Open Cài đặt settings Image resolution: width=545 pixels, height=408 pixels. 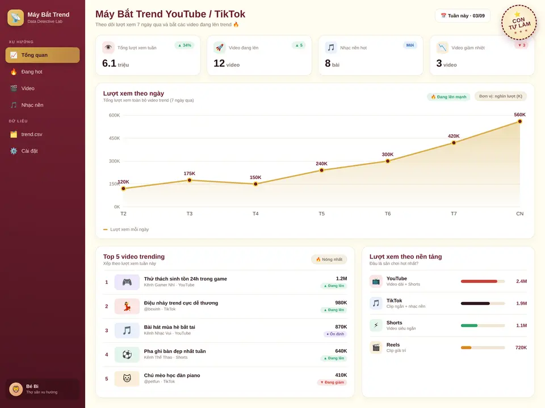point(43,151)
